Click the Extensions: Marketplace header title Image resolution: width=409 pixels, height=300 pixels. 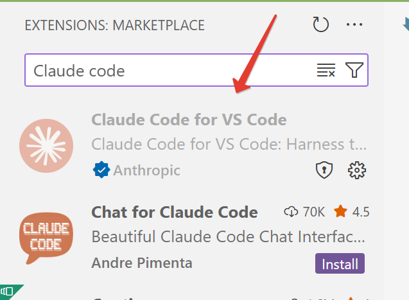pos(114,26)
